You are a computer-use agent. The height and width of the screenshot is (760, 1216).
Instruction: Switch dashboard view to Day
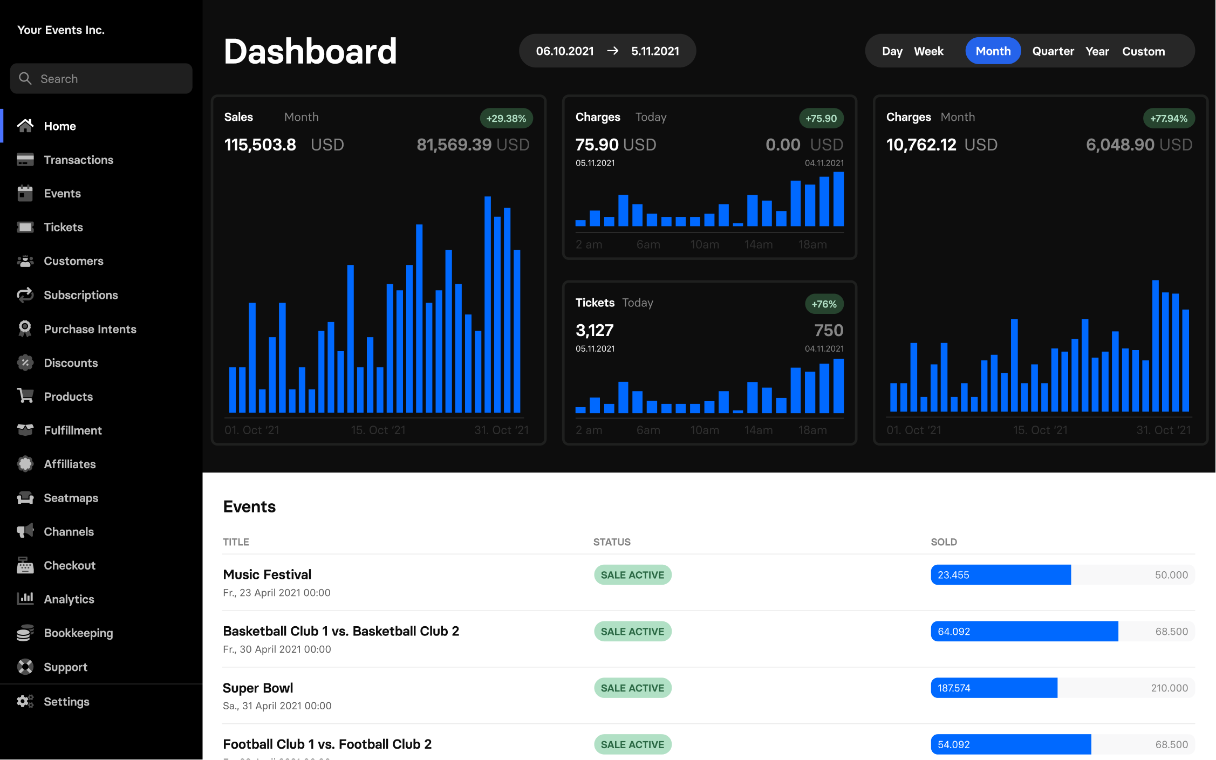tap(892, 51)
